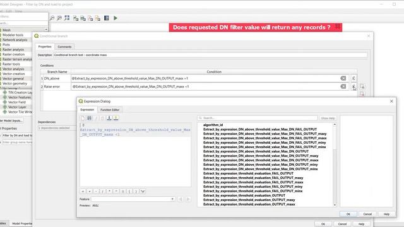Switch to the Function Editor tab
This screenshot has height=227, width=404.
click(110, 110)
